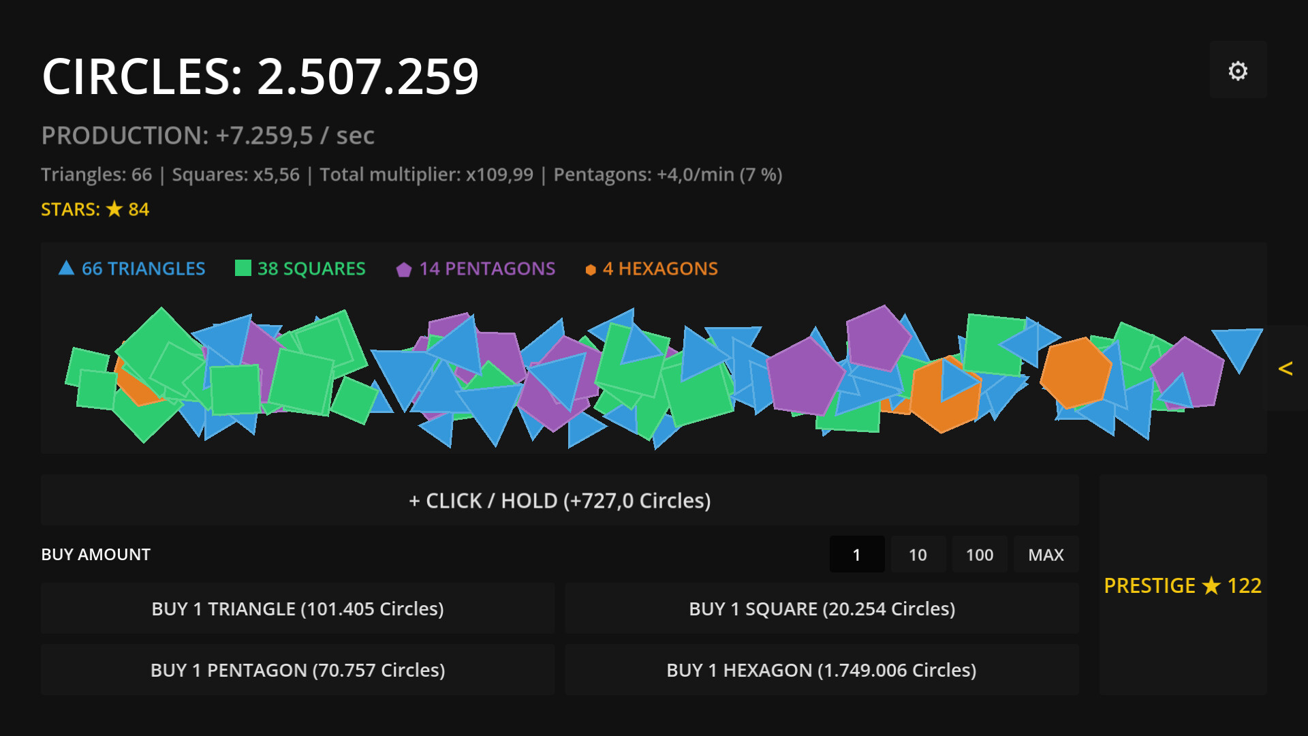Click the PRODUCTION +7.259,5 / sec text

[208, 136]
